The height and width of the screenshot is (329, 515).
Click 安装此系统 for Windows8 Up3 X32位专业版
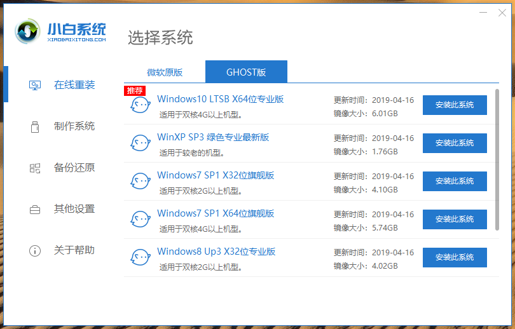(455, 257)
